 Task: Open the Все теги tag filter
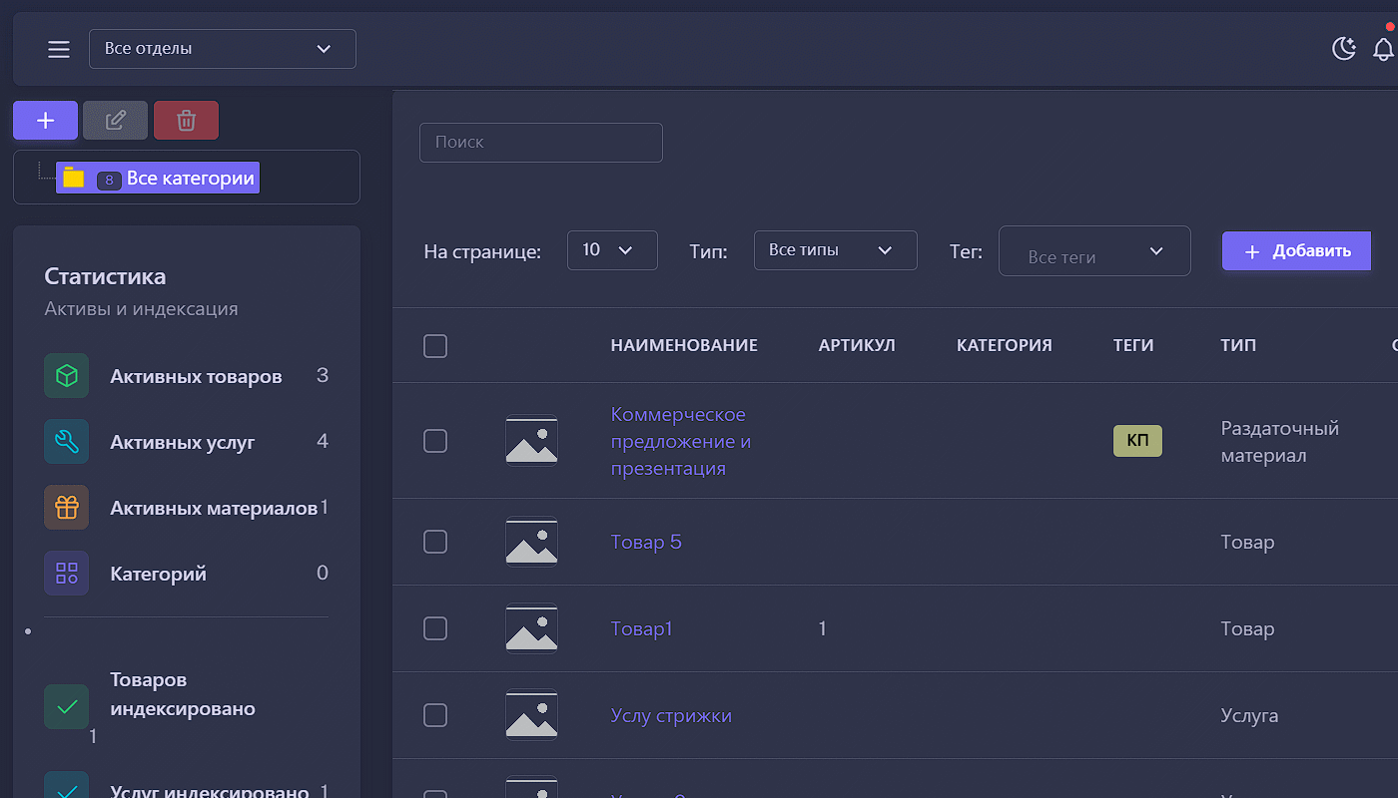click(x=1094, y=251)
